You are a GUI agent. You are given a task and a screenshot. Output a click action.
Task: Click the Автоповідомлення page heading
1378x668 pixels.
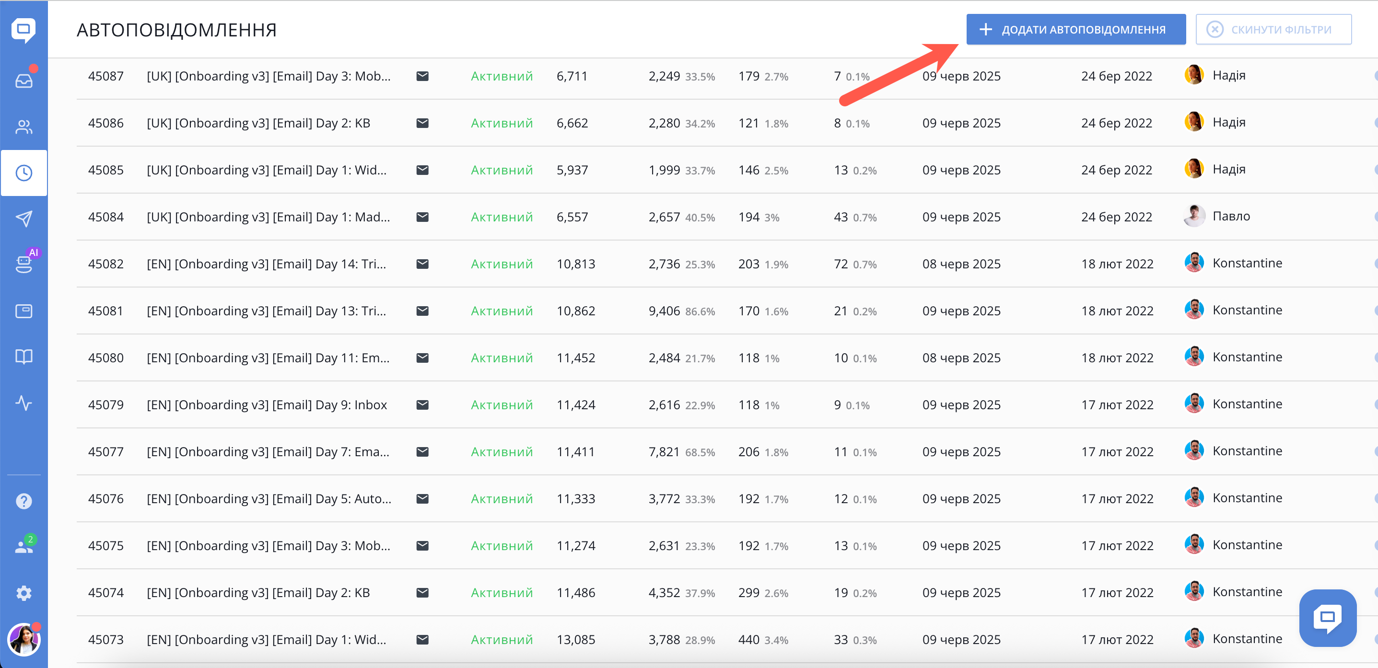pos(176,30)
